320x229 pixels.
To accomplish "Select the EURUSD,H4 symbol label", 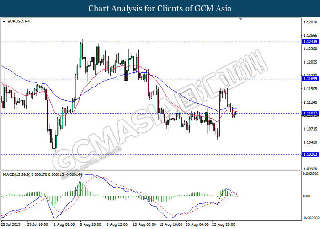I will pyautogui.click(x=17, y=21).
